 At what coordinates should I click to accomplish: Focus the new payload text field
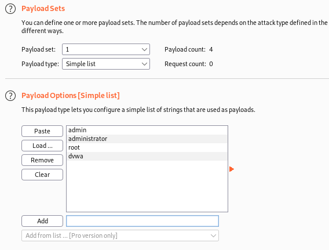[x=142, y=221]
